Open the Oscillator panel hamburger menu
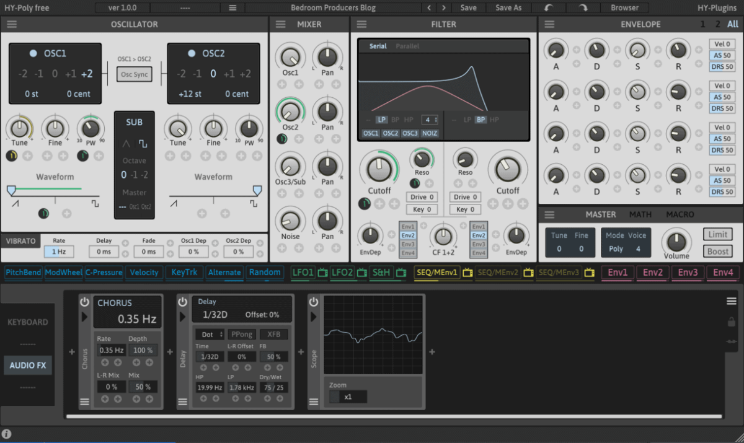 coord(11,24)
